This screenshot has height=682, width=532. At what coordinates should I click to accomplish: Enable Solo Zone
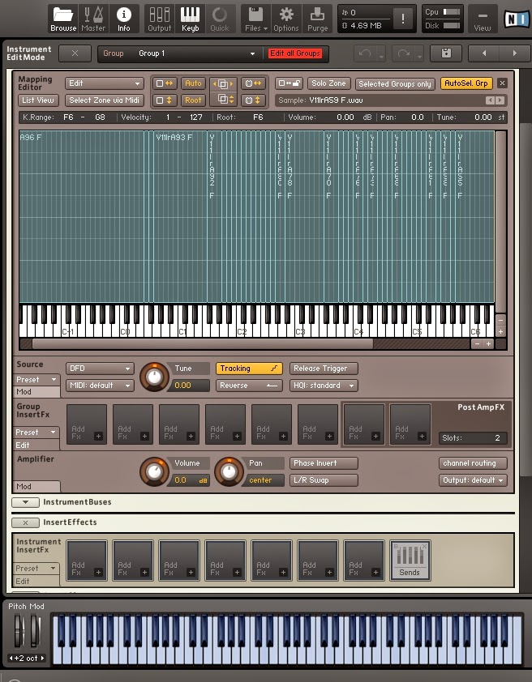click(328, 83)
